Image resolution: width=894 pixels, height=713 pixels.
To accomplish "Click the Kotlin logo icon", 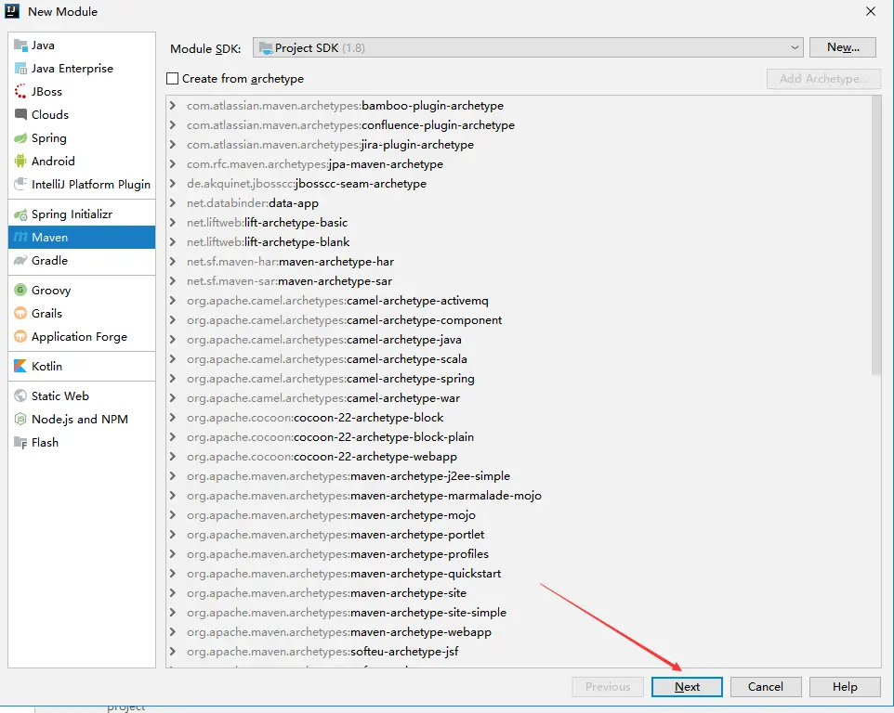I will pos(20,366).
